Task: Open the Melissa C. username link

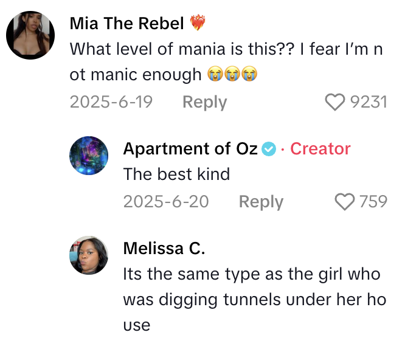Action: click(x=164, y=248)
